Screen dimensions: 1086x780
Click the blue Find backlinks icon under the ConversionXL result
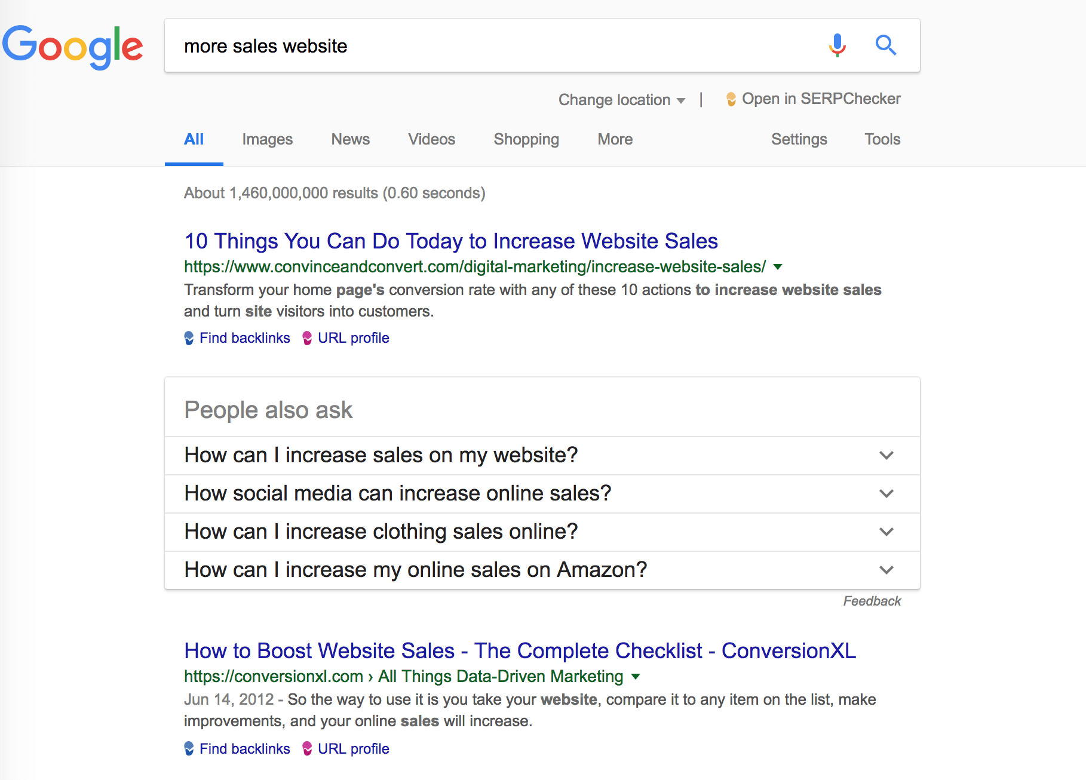coord(189,749)
